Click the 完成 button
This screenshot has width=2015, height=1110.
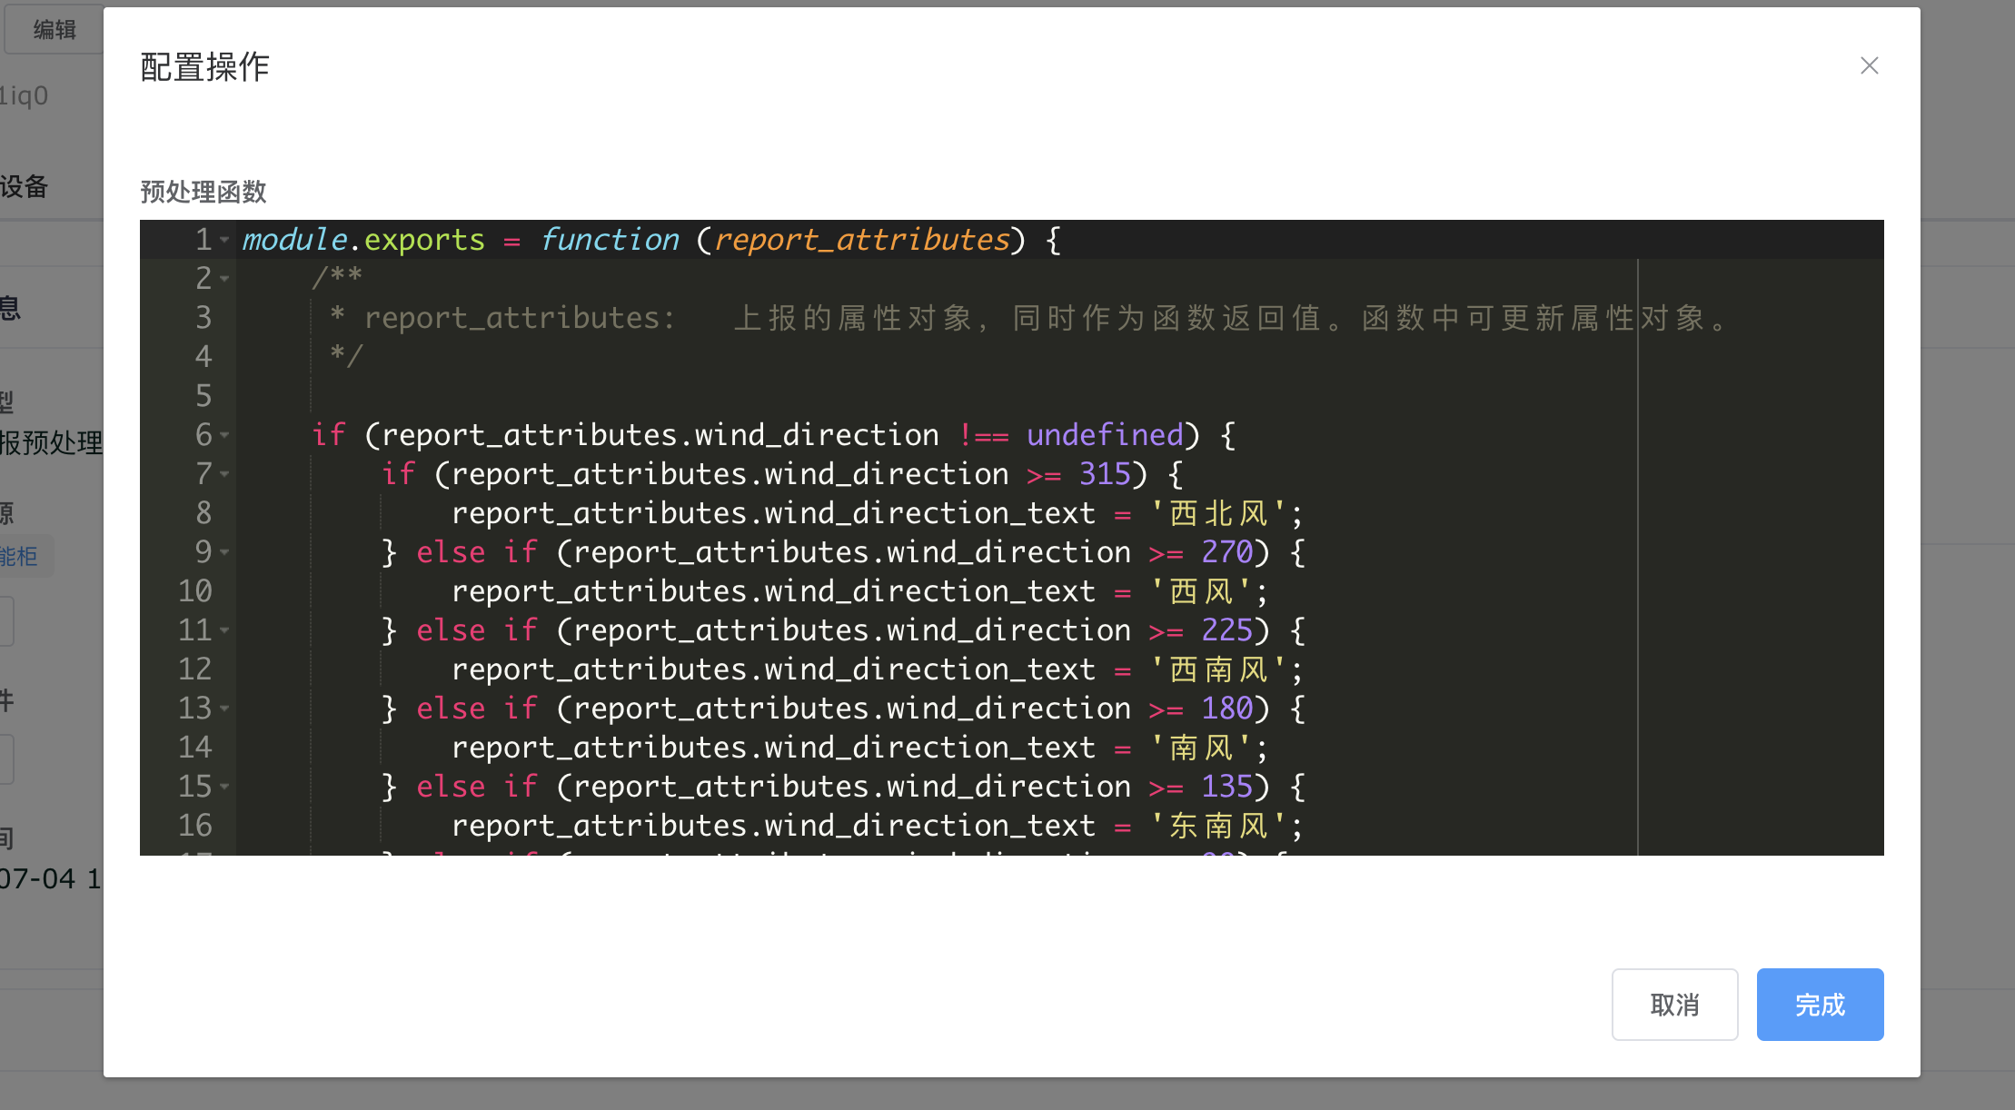[1820, 1005]
